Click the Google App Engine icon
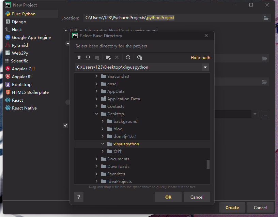 coord(8,37)
